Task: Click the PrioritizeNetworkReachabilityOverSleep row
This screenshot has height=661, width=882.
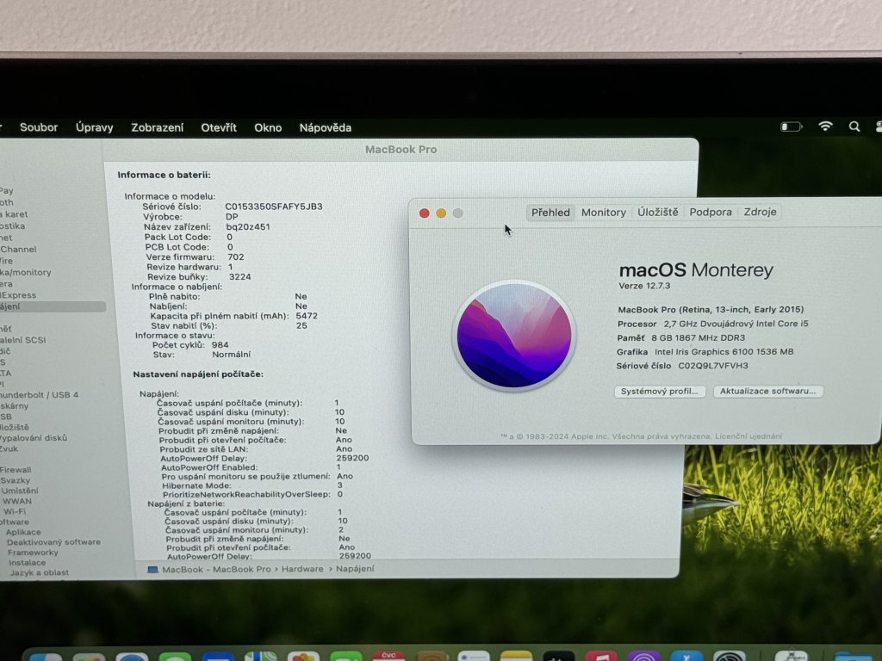Action: coord(252,494)
